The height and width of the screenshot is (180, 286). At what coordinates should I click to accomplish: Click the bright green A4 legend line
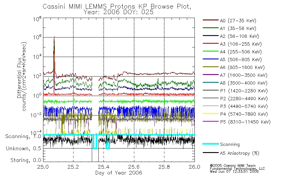(x=210, y=51)
